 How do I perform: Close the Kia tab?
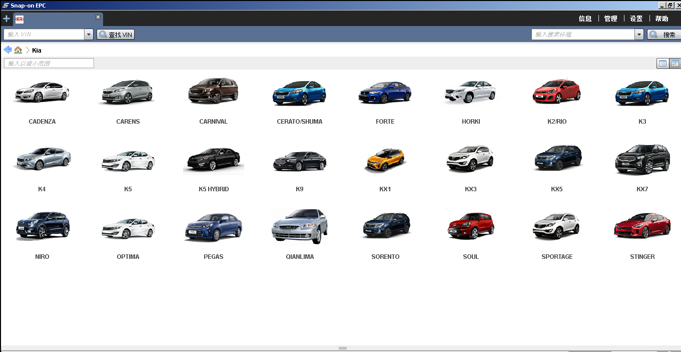[x=98, y=17]
